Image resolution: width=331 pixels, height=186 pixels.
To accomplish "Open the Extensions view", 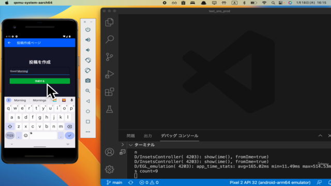I will pos(109,92).
